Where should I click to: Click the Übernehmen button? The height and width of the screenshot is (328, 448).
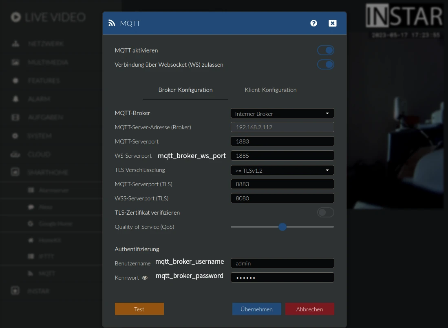256,309
